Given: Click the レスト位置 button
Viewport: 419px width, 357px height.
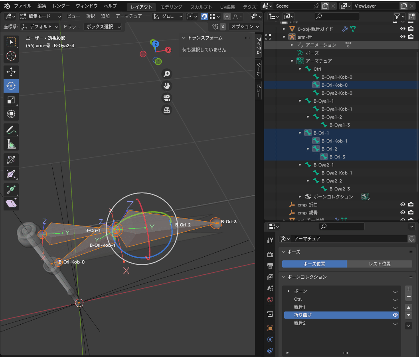Looking at the screenshot, I should pos(379,264).
